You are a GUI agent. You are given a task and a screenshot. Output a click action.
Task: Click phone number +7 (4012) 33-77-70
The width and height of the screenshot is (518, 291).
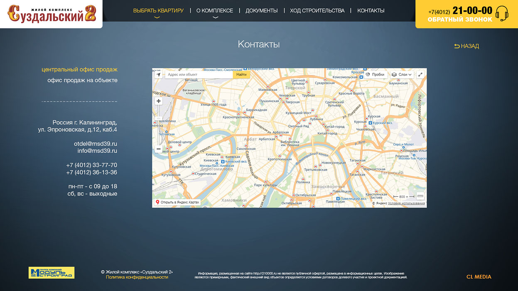pyautogui.click(x=91, y=165)
